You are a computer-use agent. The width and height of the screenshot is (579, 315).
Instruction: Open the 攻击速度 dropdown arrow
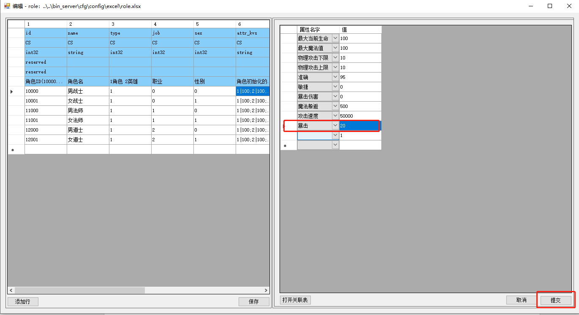[x=335, y=116]
